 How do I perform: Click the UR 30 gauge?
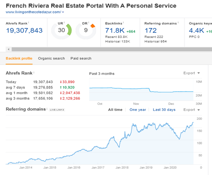[61, 31]
